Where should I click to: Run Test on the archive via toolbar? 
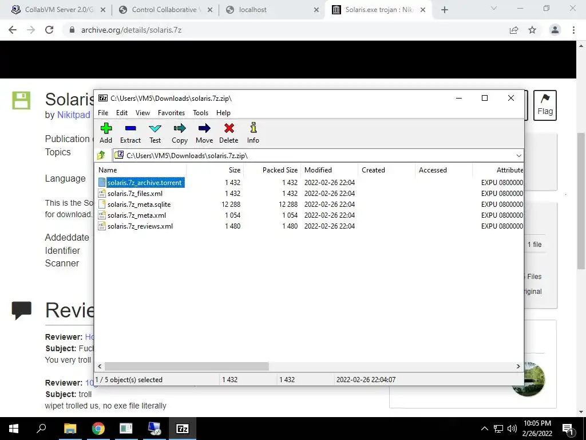155,133
